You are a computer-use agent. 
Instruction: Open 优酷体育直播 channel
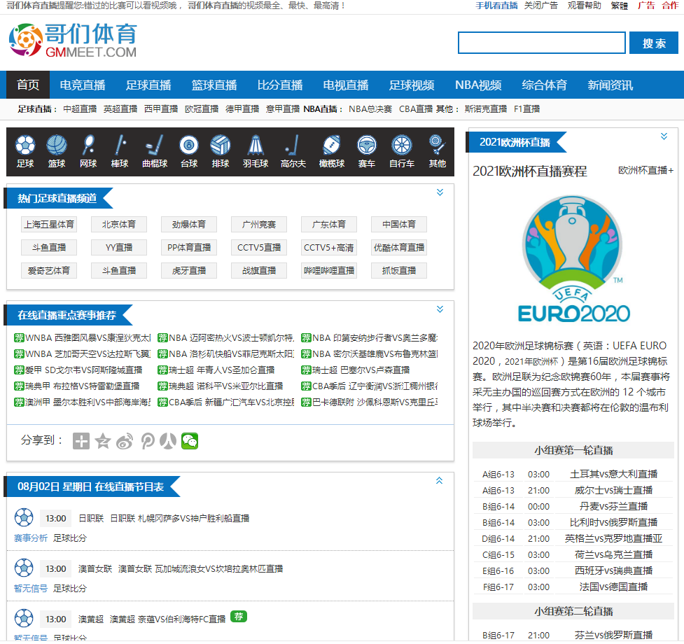[399, 248]
